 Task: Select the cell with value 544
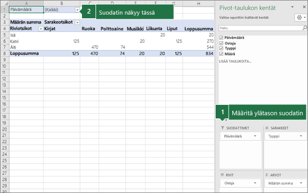click(198, 47)
